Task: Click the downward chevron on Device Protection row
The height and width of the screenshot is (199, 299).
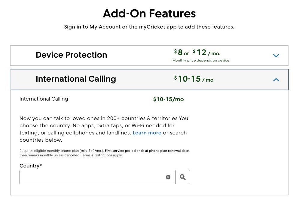Action: click(x=276, y=55)
